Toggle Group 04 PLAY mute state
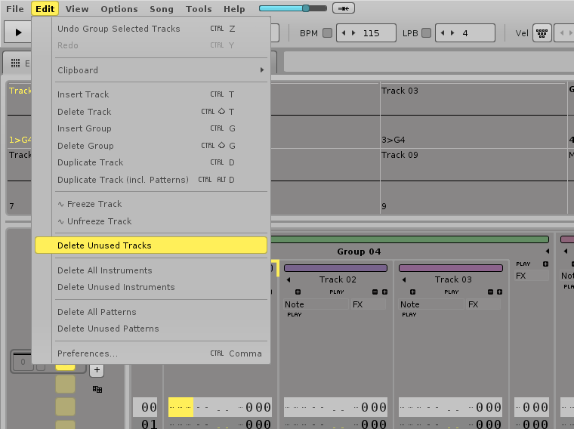 [523, 264]
